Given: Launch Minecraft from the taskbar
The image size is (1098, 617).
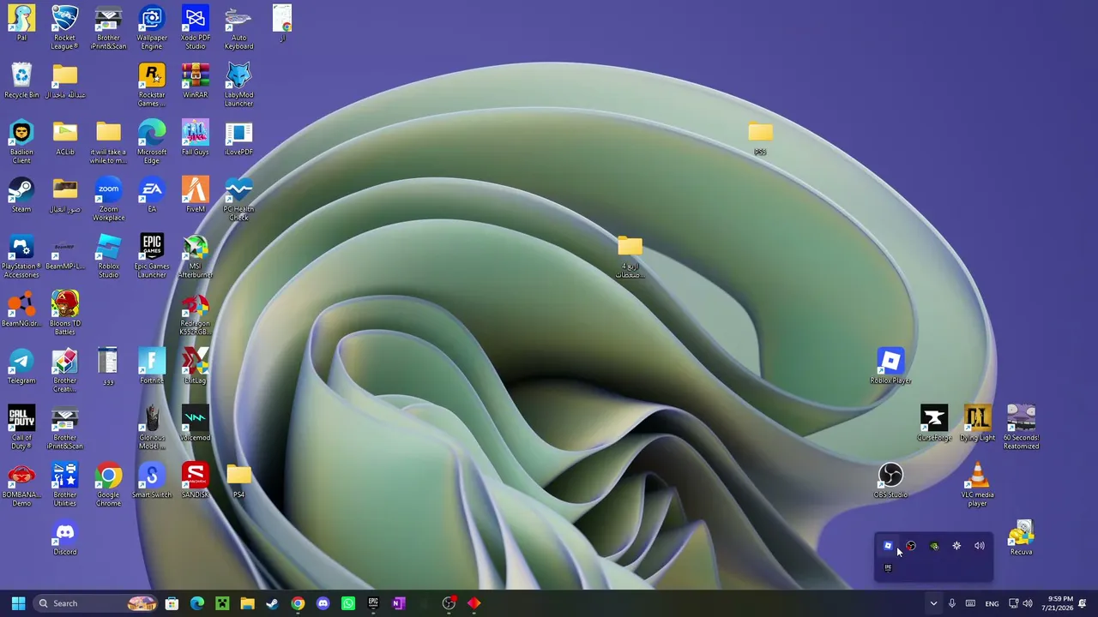Looking at the screenshot, I should (222, 603).
